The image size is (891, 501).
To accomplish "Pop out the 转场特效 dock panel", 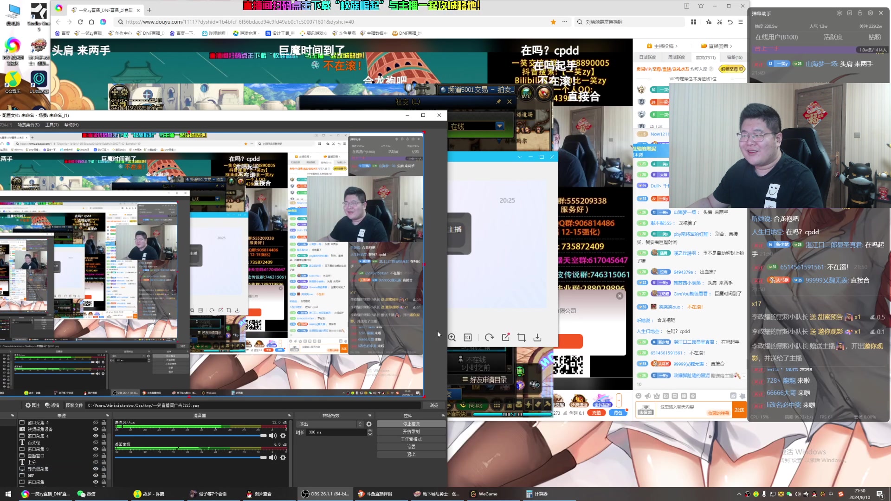I will pos(370,416).
